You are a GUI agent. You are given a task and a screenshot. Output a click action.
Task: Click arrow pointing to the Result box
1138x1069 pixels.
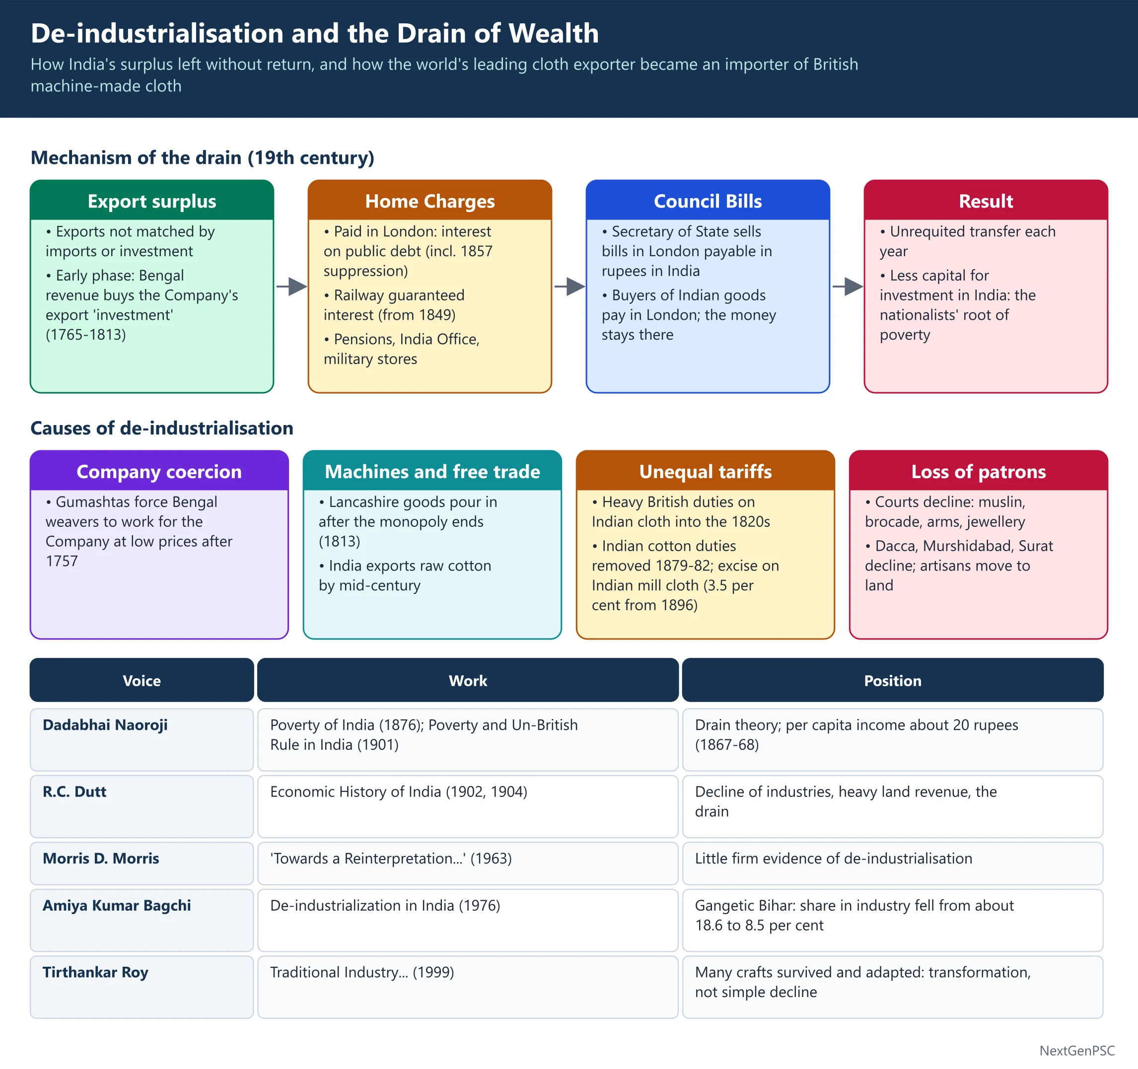click(x=848, y=286)
